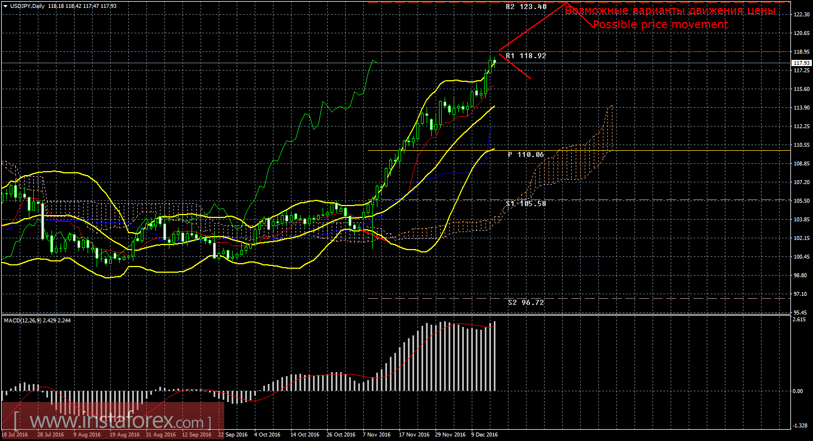Screen dimensions: 813x441
Task: Click the 120.65 price axis label
Action: (802, 33)
